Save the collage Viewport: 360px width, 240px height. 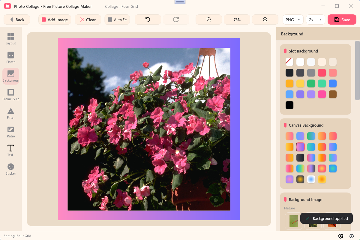[x=342, y=19]
